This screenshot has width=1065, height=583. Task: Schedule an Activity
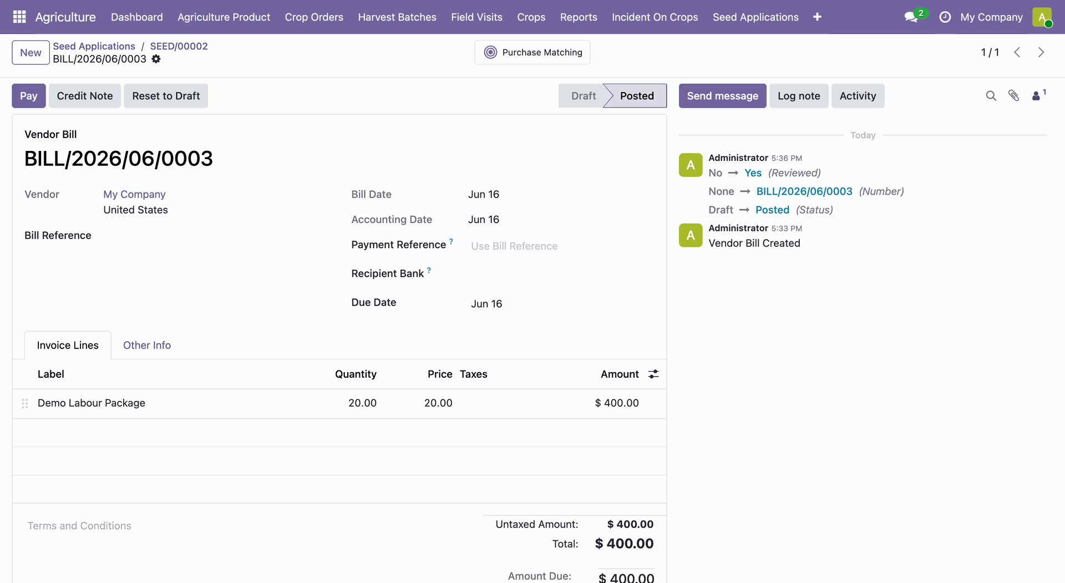click(858, 96)
